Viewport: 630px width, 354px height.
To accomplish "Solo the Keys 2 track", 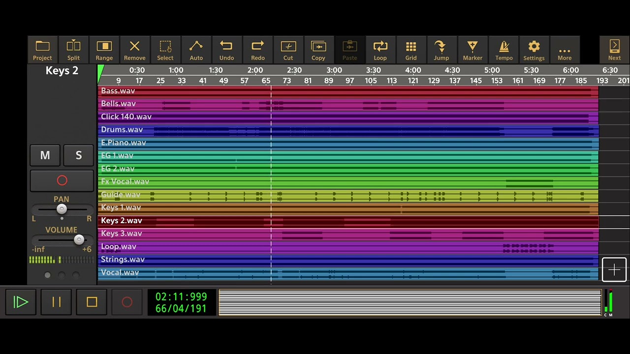I will [x=78, y=155].
